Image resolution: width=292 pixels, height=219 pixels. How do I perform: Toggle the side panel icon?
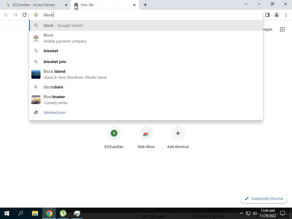267,15
